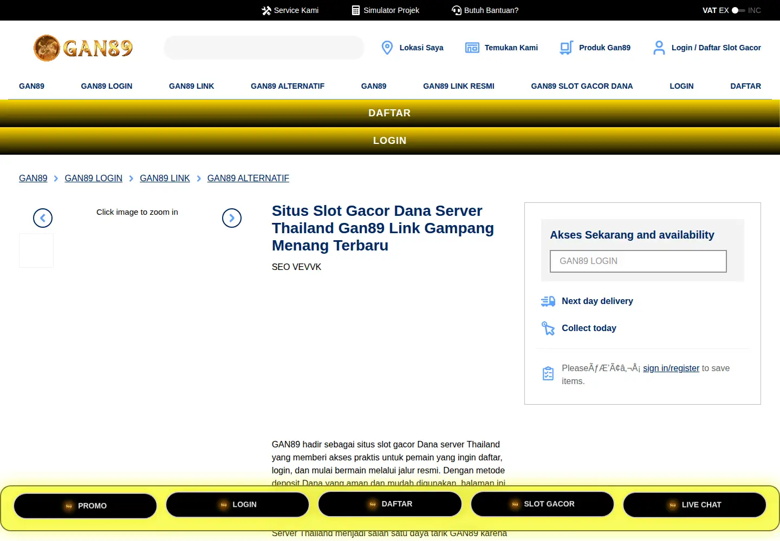Follow the GAN89 breadcrumb link

tap(33, 178)
